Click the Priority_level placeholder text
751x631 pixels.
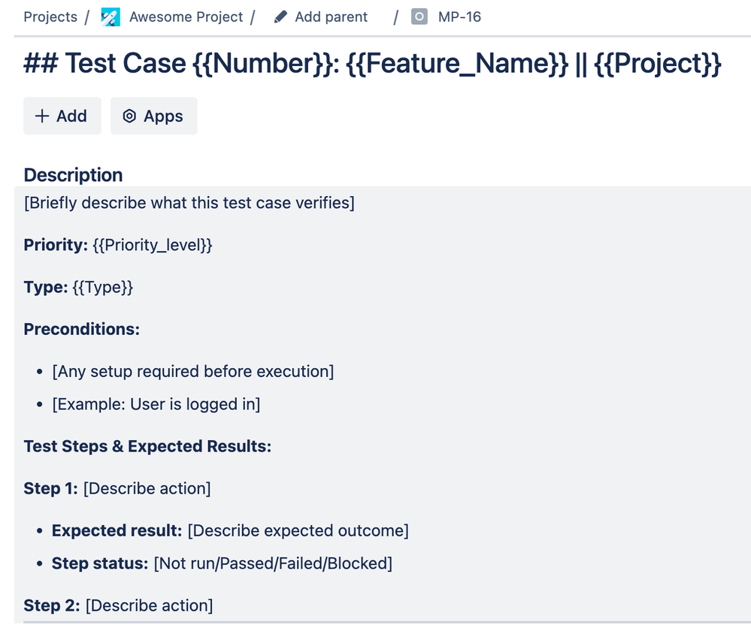click(x=153, y=245)
